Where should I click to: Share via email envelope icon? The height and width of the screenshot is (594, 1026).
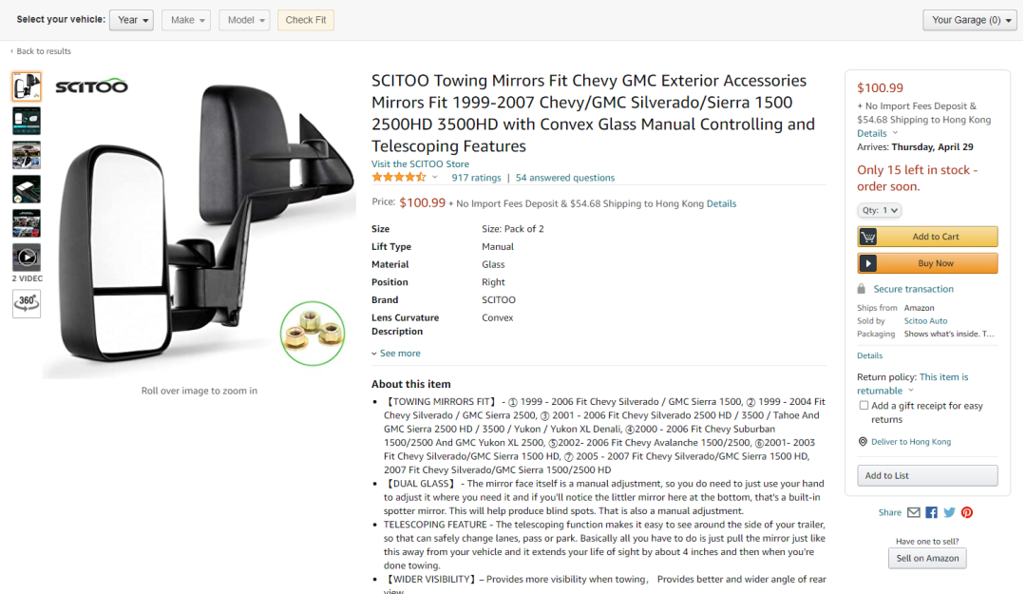pyautogui.click(x=914, y=512)
